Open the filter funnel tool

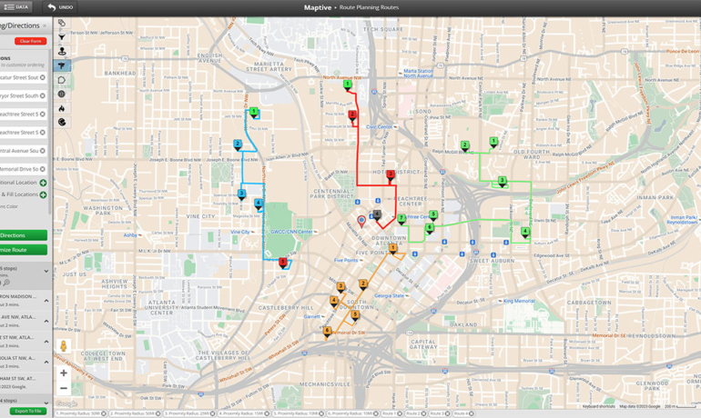62,37
